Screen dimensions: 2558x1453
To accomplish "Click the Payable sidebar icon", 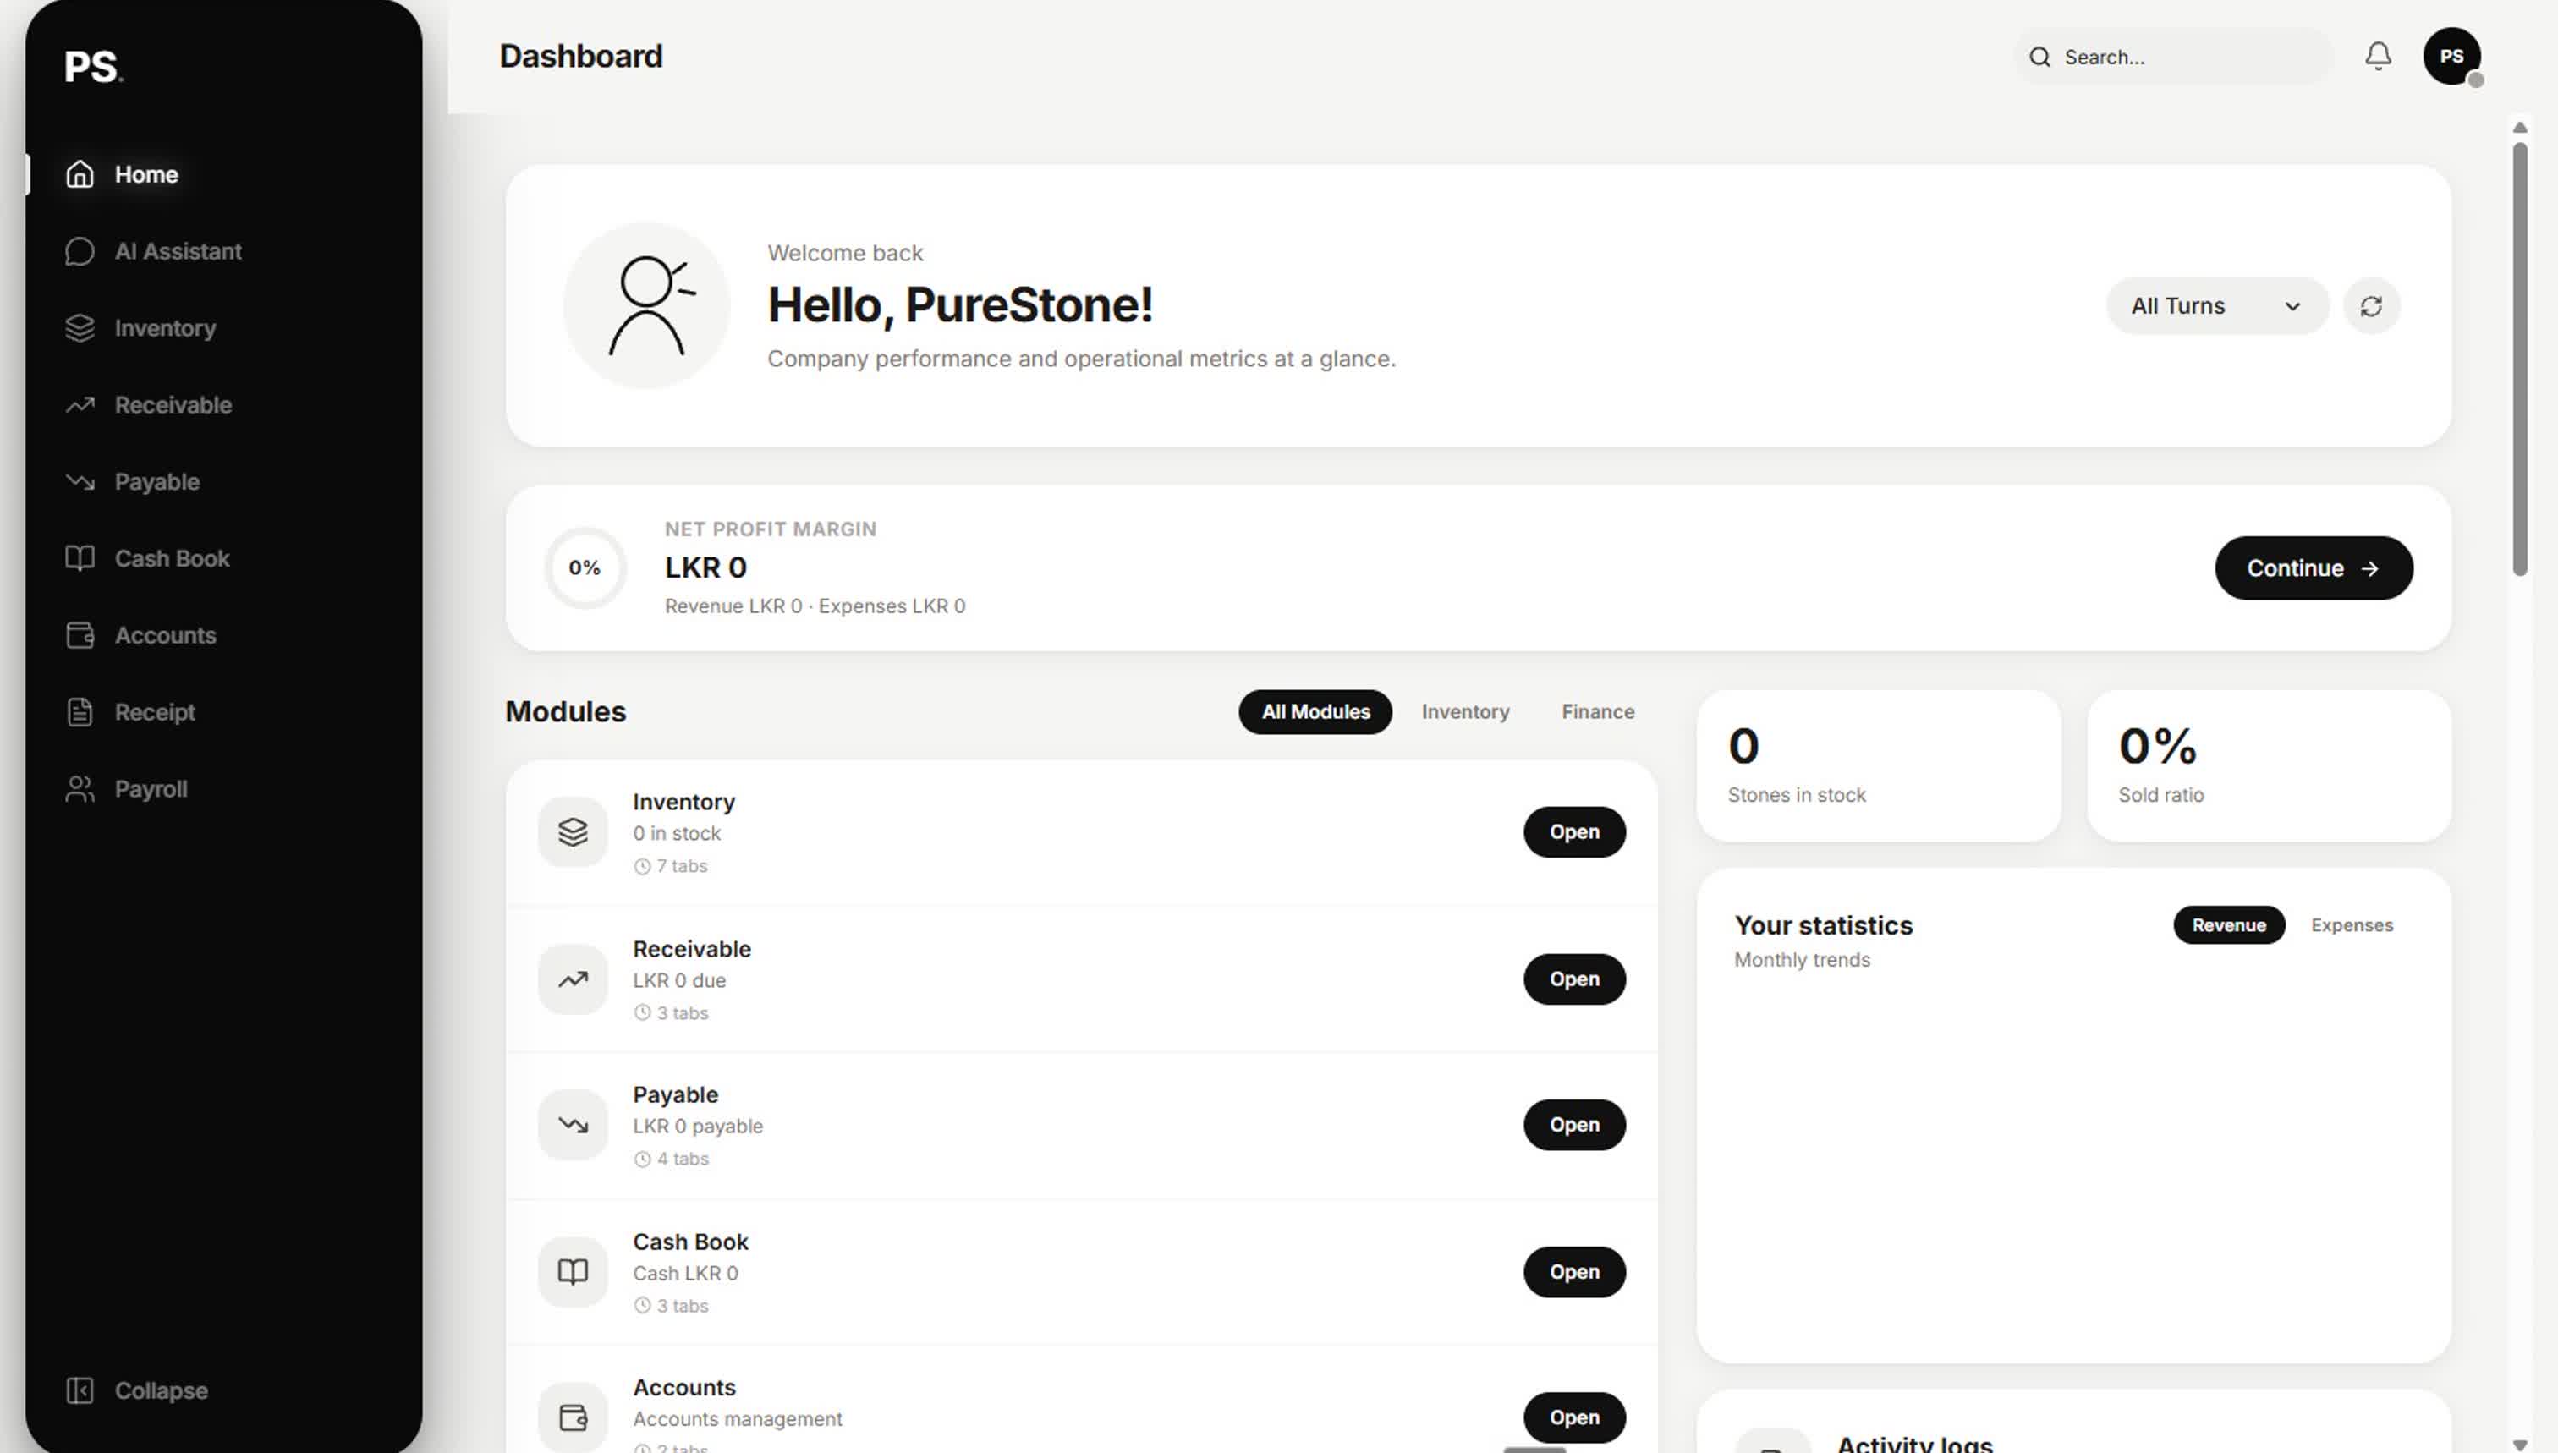I will pos(80,482).
